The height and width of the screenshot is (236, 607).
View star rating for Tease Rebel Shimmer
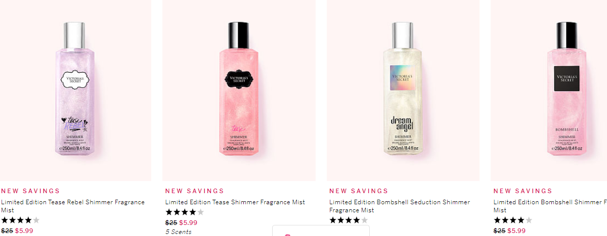coord(20,220)
